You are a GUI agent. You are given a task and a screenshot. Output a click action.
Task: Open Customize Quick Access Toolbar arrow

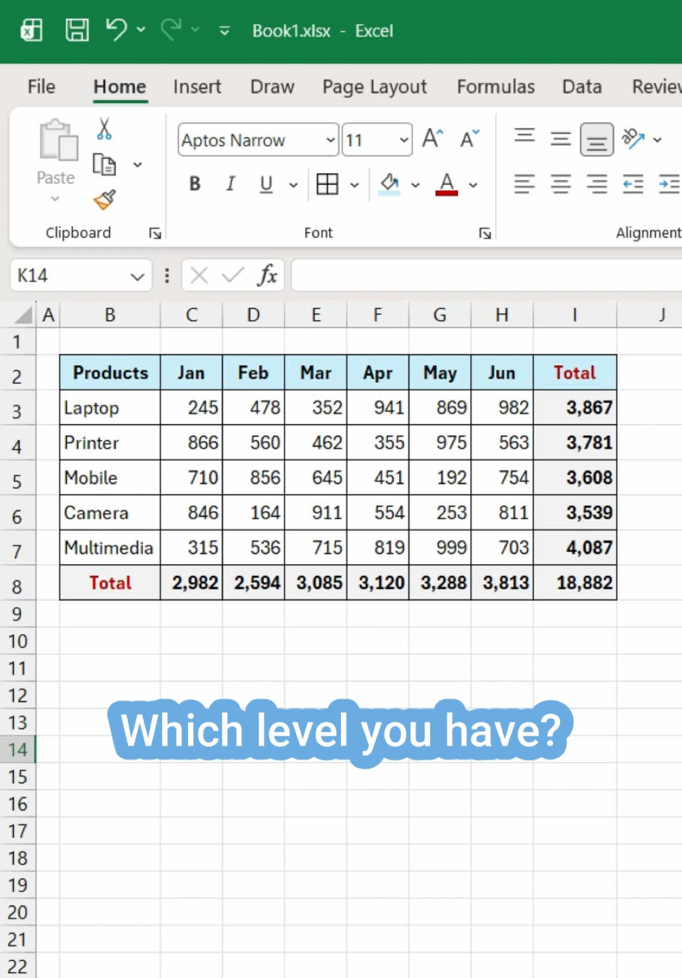(225, 30)
